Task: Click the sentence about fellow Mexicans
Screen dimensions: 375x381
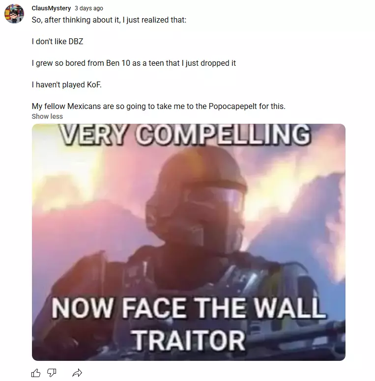Action: point(159,107)
